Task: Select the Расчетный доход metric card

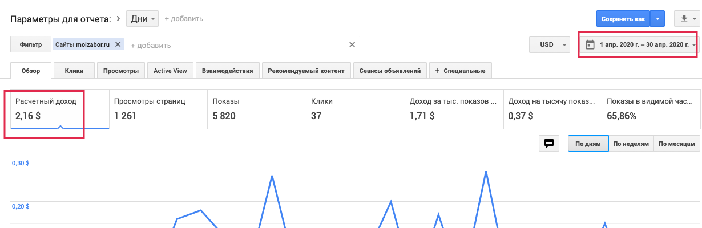Action: pyautogui.click(x=59, y=109)
